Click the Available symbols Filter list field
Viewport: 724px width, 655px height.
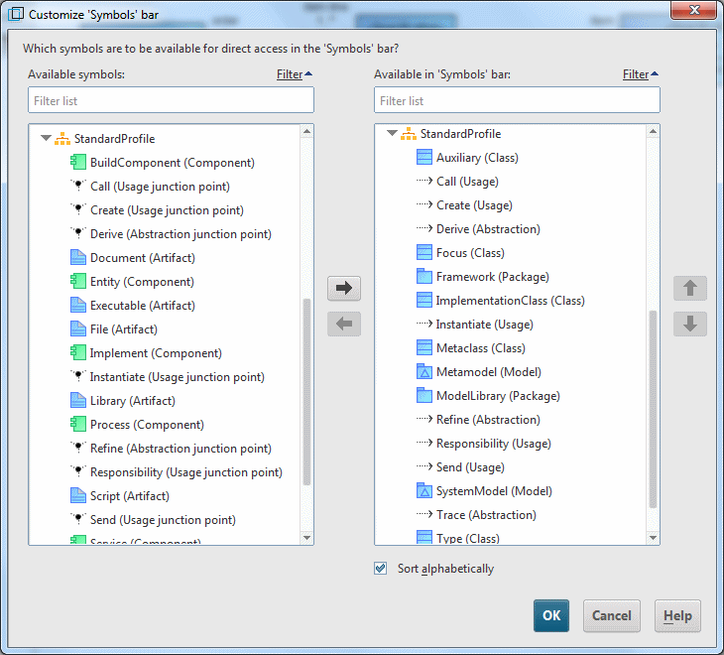pyautogui.click(x=171, y=100)
